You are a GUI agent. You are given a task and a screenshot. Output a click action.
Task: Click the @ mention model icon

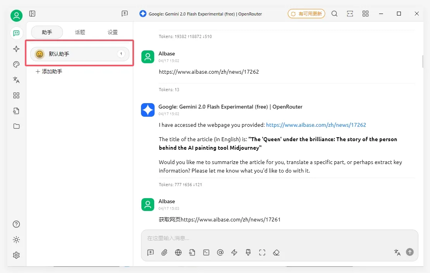(220, 252)
